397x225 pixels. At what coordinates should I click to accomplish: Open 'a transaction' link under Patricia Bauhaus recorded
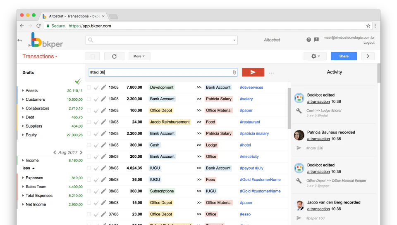pos(318,139)
